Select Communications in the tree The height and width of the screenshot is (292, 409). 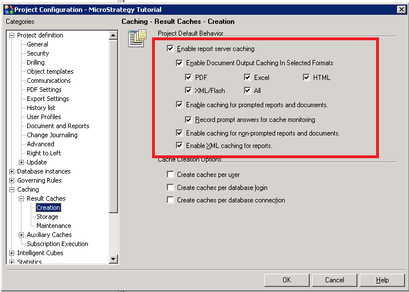49,81
